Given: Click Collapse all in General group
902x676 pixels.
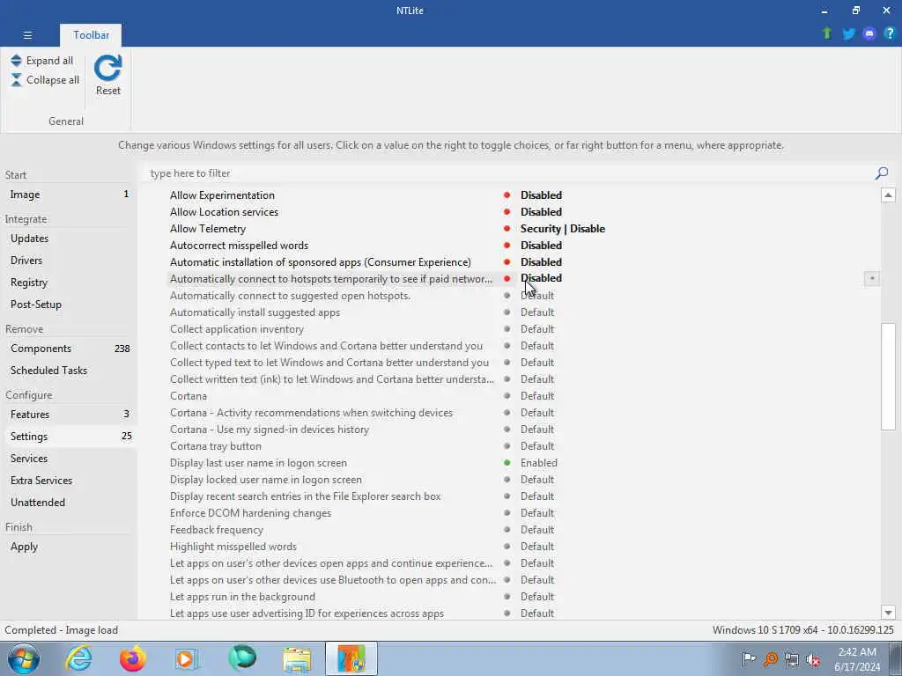Looking at the screenshot, I should click(45, 80).
